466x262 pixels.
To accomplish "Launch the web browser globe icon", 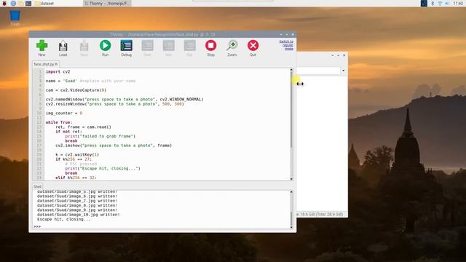I will click(13, 3).
